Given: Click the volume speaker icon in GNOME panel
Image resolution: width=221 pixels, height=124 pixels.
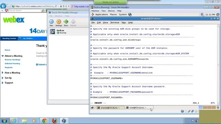Looking at the screenshot, I should [x=218, y=14].
